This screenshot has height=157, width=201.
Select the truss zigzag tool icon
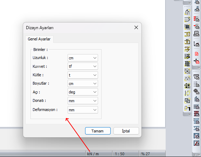(x=187, y=78)
